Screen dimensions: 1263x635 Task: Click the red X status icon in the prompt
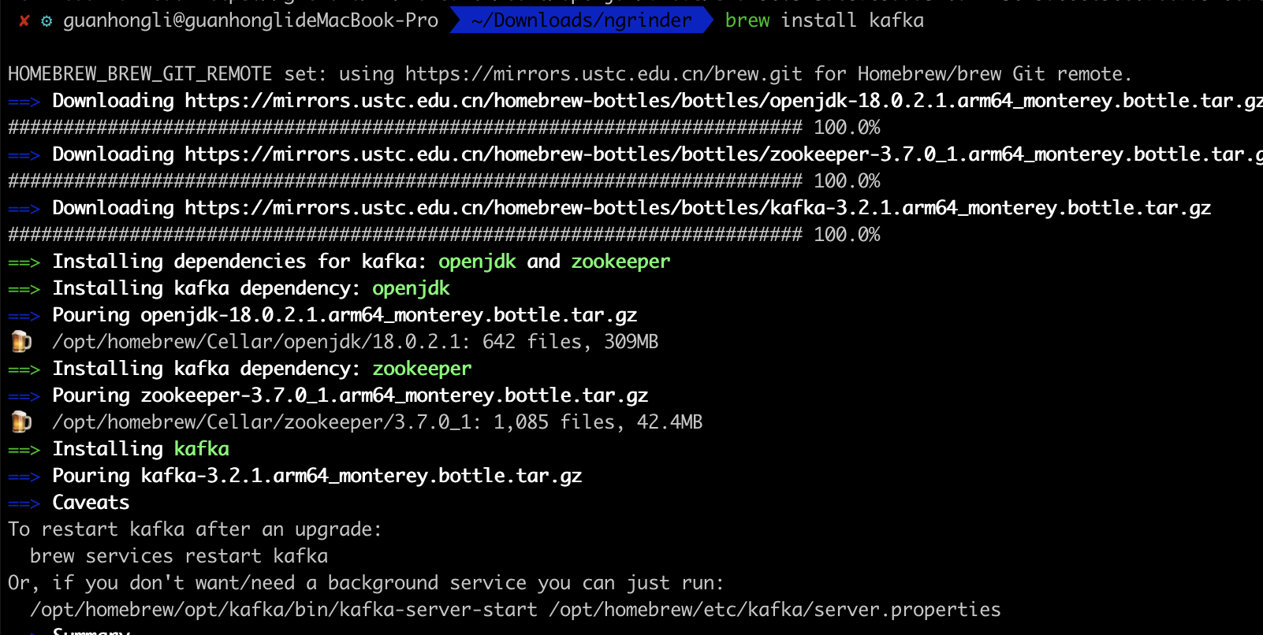pos(24,20)
